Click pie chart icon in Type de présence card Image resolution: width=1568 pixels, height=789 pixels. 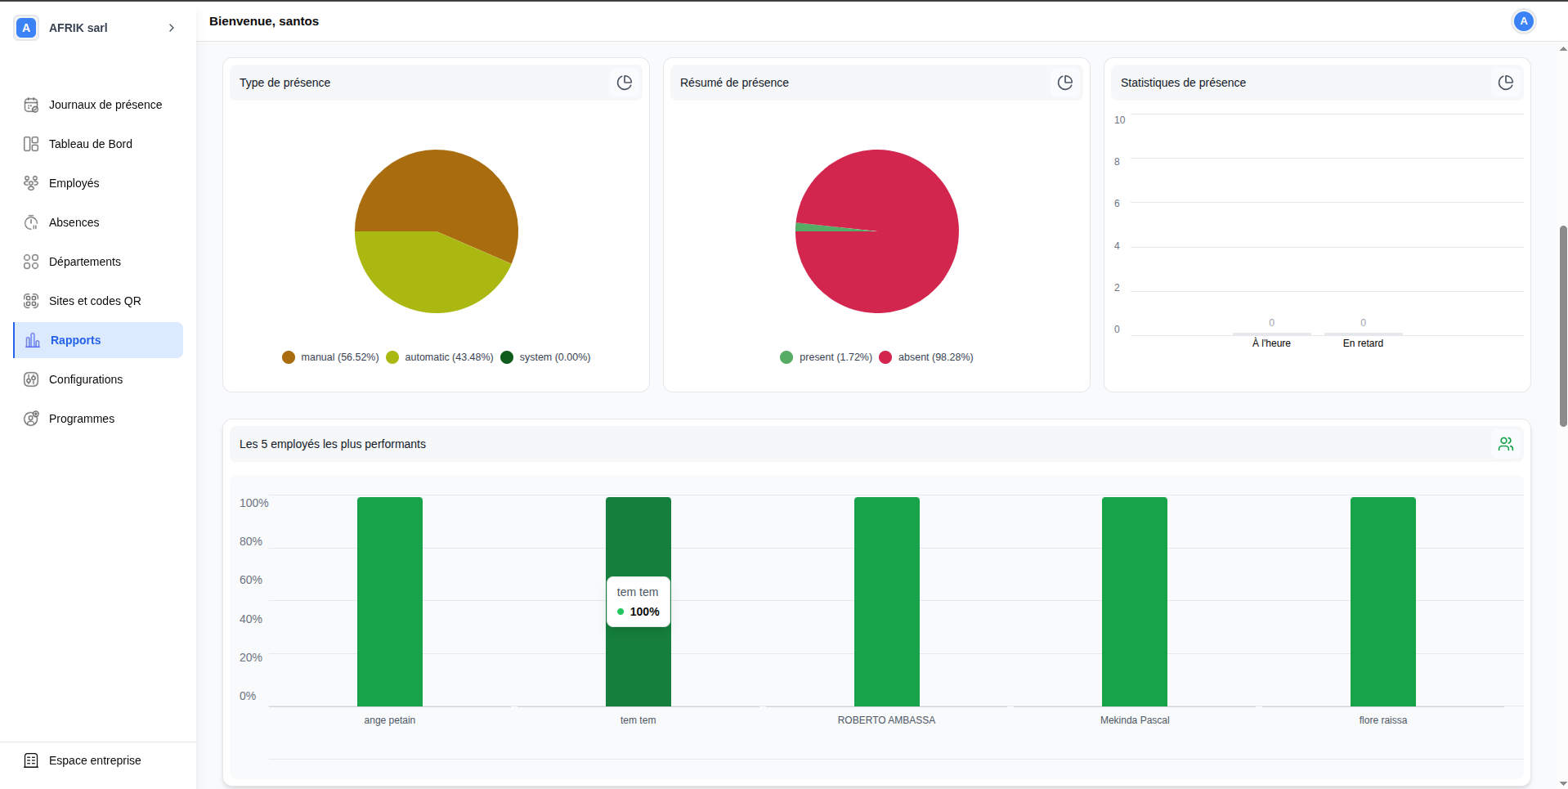click(624, 83)
